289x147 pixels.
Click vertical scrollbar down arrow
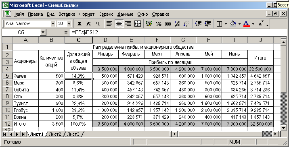(x=283, y=128)
